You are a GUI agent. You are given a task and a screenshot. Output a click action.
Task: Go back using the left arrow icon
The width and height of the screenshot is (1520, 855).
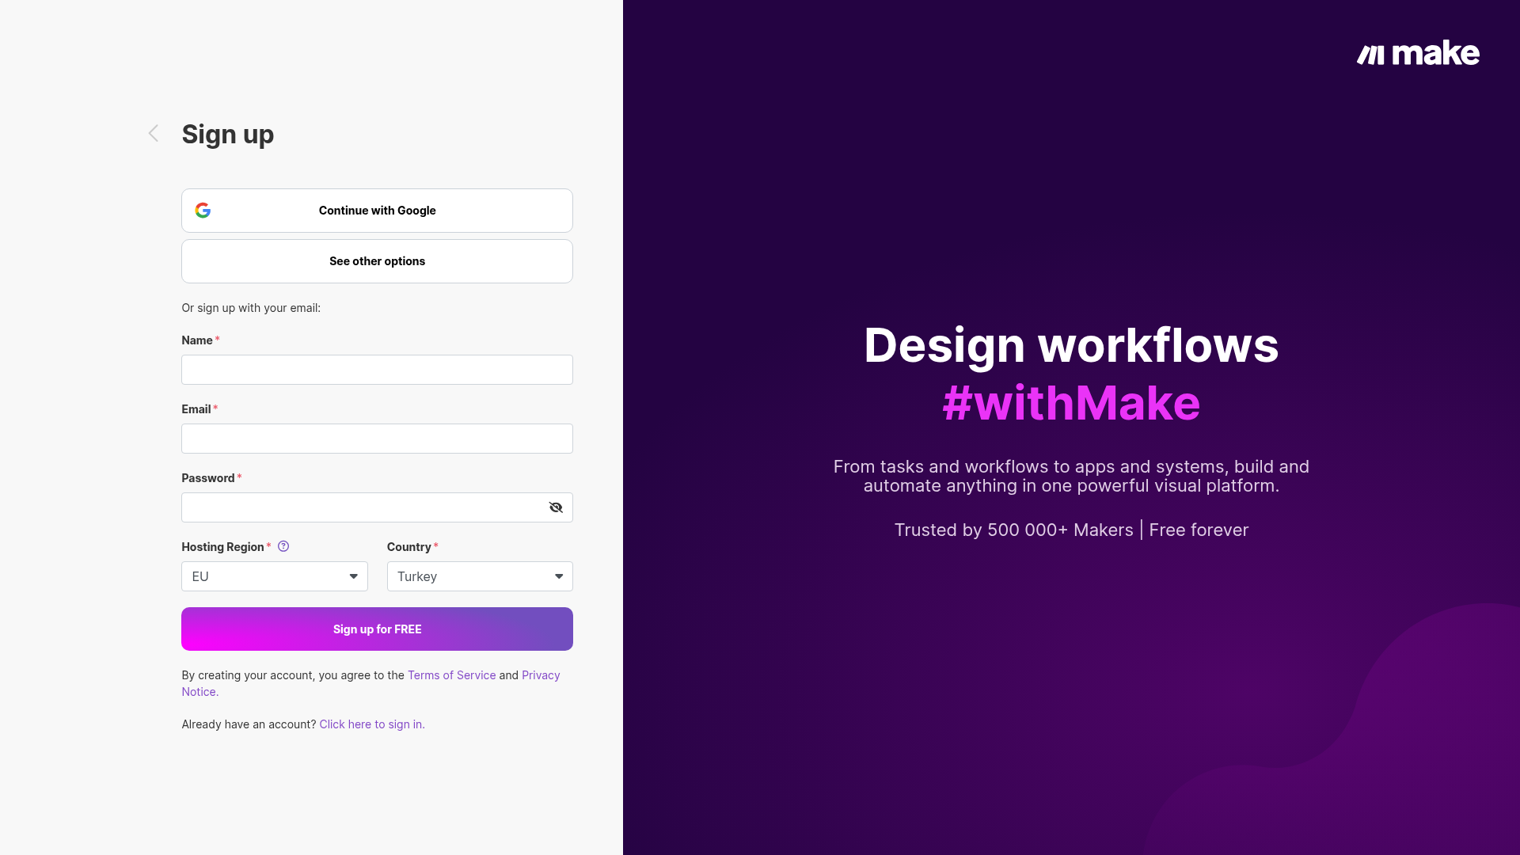pos(154,134)
